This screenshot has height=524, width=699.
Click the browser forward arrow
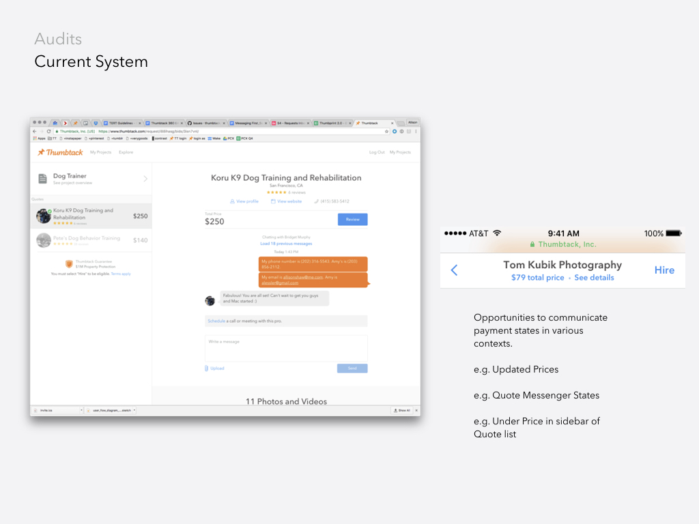click(42, 132)
